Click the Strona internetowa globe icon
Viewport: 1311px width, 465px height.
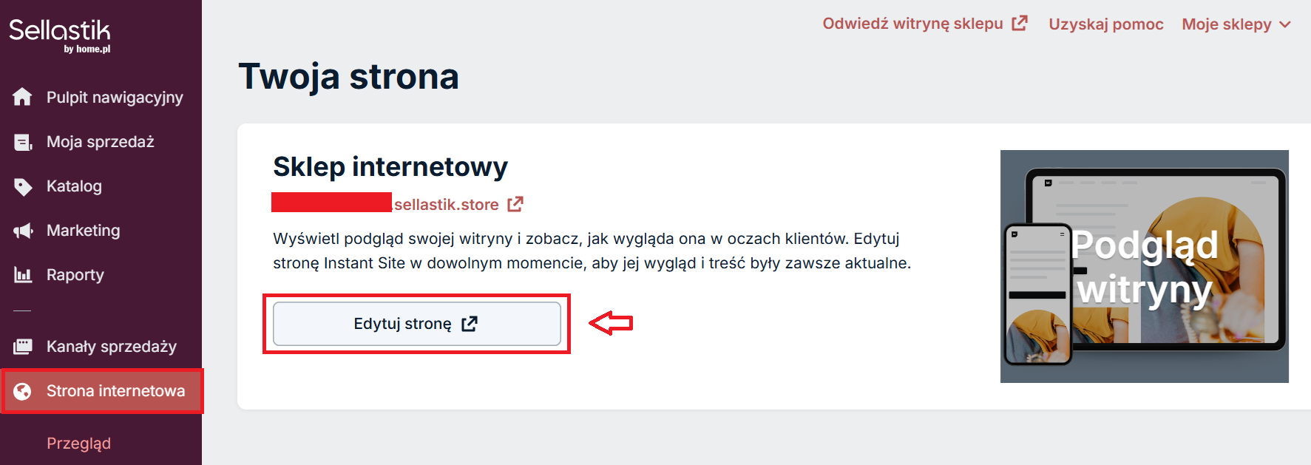pyautogui.click(x=23, y=391)
